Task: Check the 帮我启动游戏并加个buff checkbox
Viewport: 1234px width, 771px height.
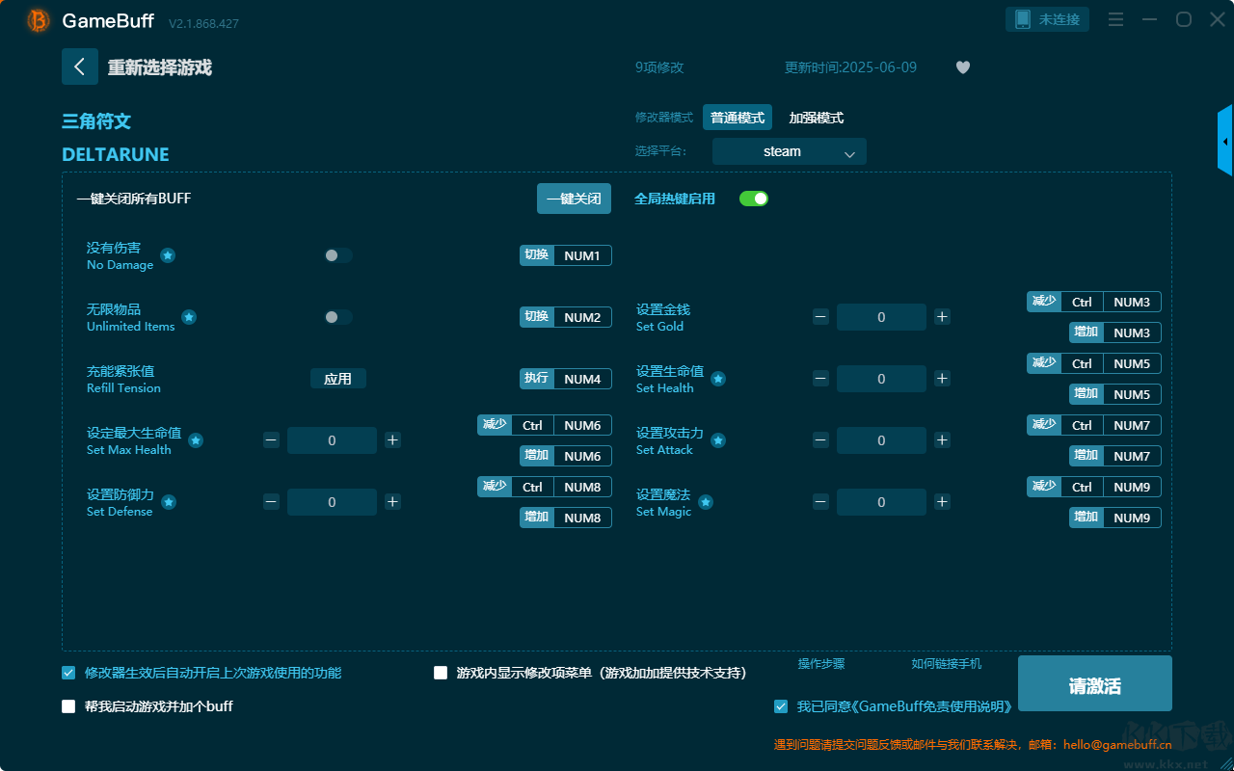Action: (x=68, y=706)
